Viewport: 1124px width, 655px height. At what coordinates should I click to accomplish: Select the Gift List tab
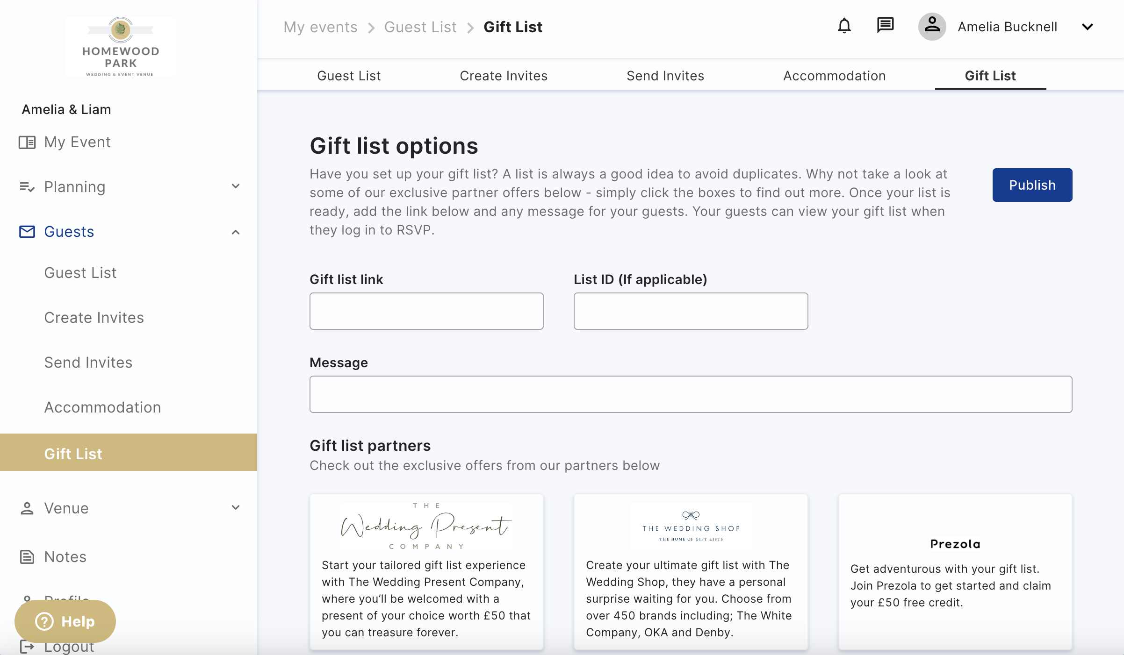coord(990,76)
